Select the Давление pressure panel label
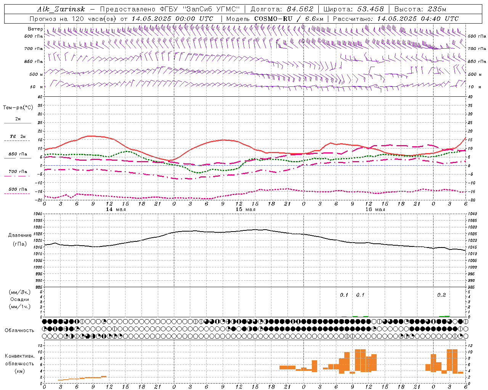This screenshot has width=488, height=390. [20, 235]
